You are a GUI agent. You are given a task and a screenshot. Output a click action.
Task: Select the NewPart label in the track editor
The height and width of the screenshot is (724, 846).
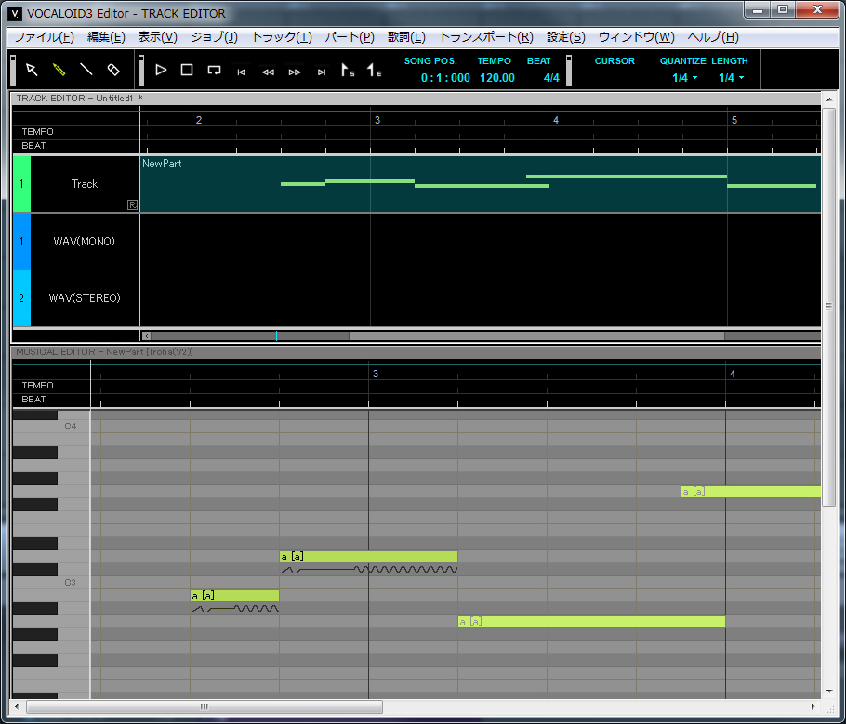tap(162, 164)
